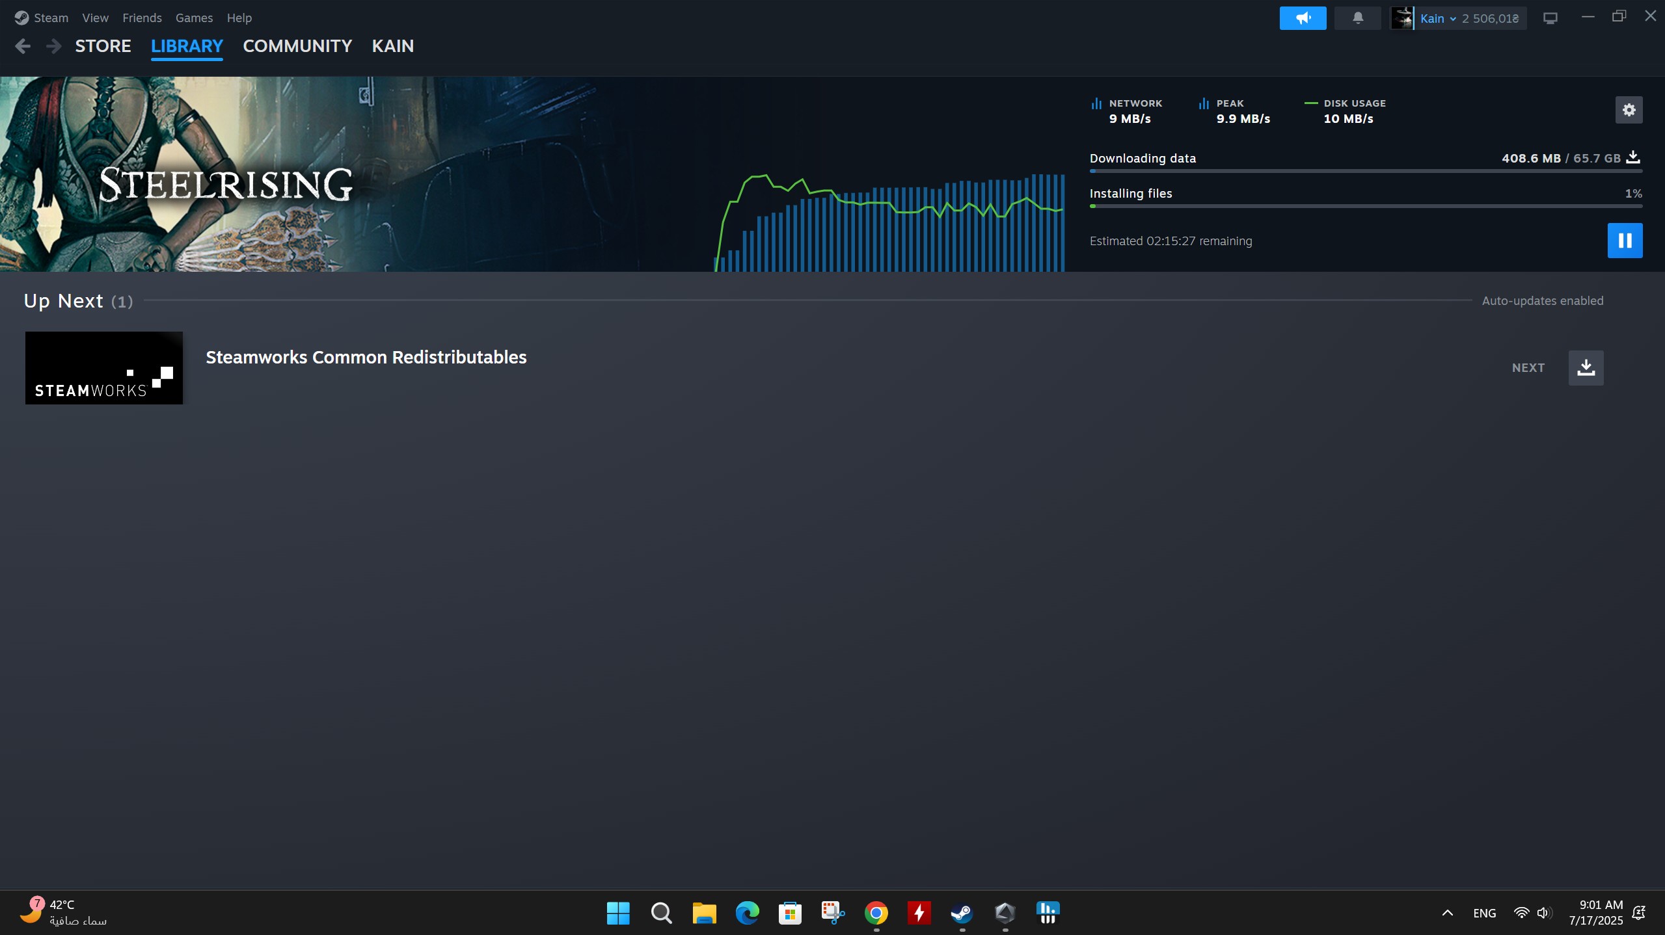Open the volume control in tray
The height and width of the screenshot is (935, 1665).
[x=1544, y=913]
